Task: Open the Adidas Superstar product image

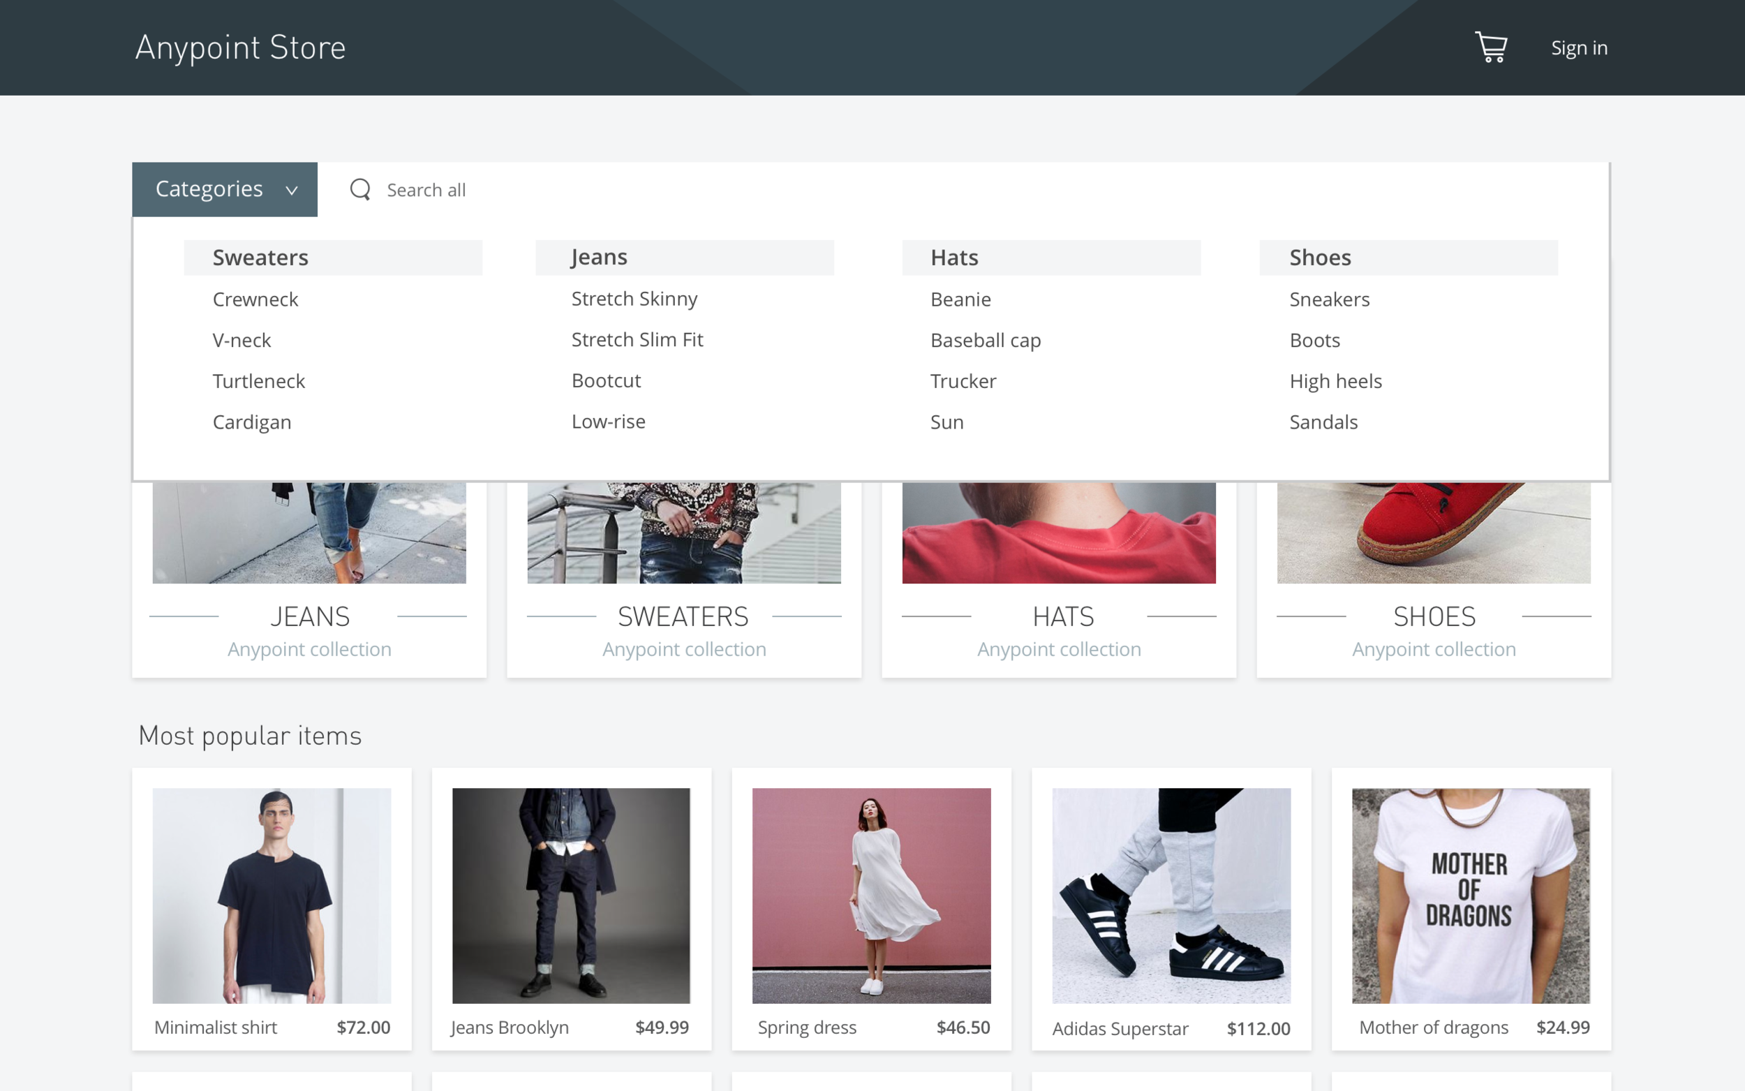Action: (1171, 896)
